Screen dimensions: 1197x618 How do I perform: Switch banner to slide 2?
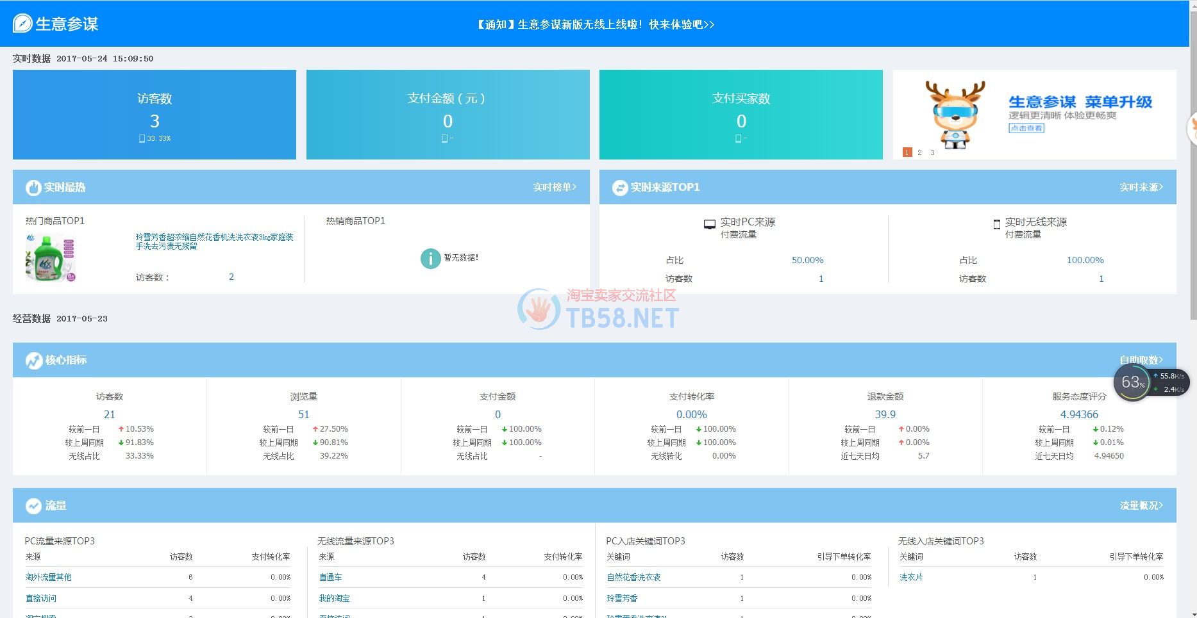[919, 152]
